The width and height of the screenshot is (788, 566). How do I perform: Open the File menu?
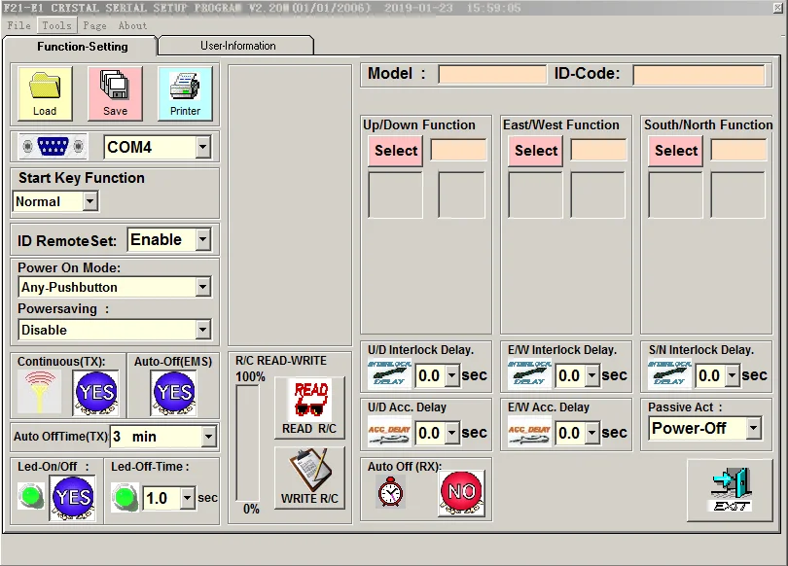pos(18,25)
